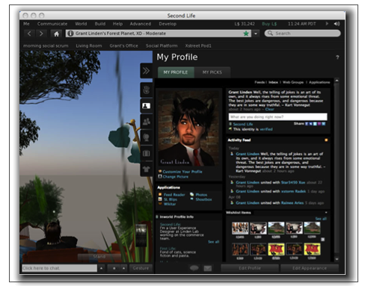
Task: Open the People tab in the sidebar
Action: pyautogui.click(x=147, y=122)
